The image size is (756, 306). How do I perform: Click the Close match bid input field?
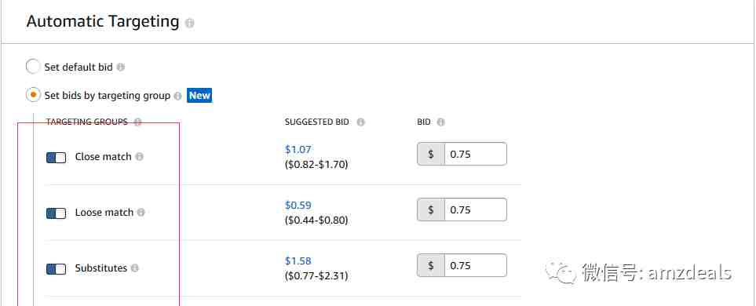point(476,155)
